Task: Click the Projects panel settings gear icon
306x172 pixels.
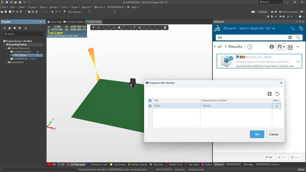Action: [25, 28]
